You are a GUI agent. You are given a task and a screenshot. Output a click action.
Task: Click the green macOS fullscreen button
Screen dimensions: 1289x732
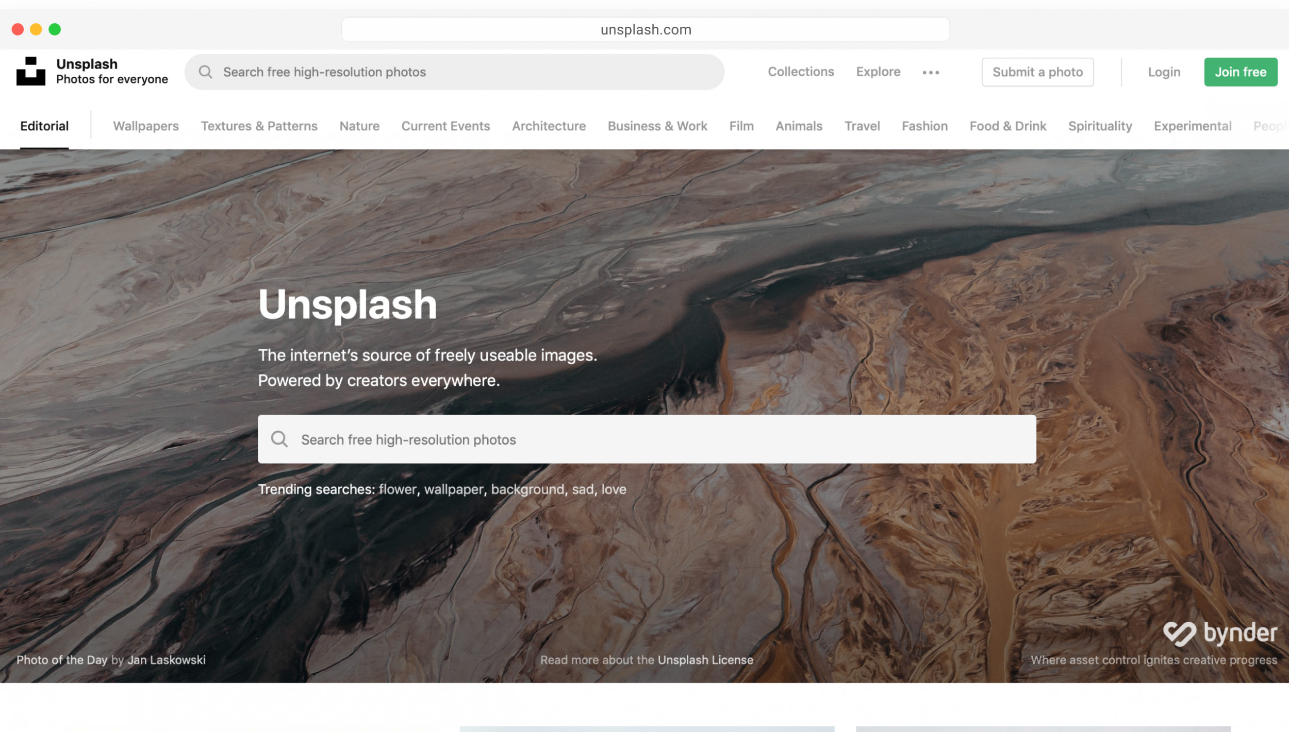(55, 29)
